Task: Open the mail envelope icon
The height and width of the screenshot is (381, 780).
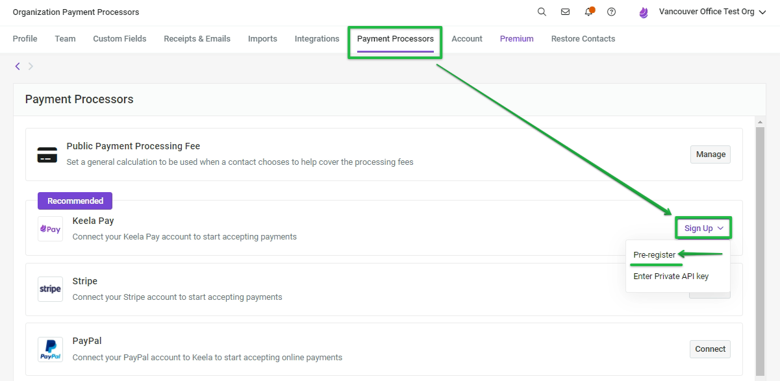Action: tap(565, 12)
